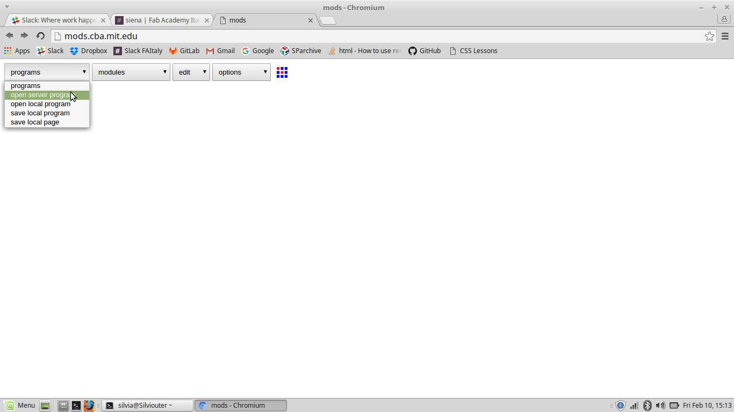Launch the terminal from the panel launcher
The height and width of the screenshot is (412, 734).
[x=76, y=406]
